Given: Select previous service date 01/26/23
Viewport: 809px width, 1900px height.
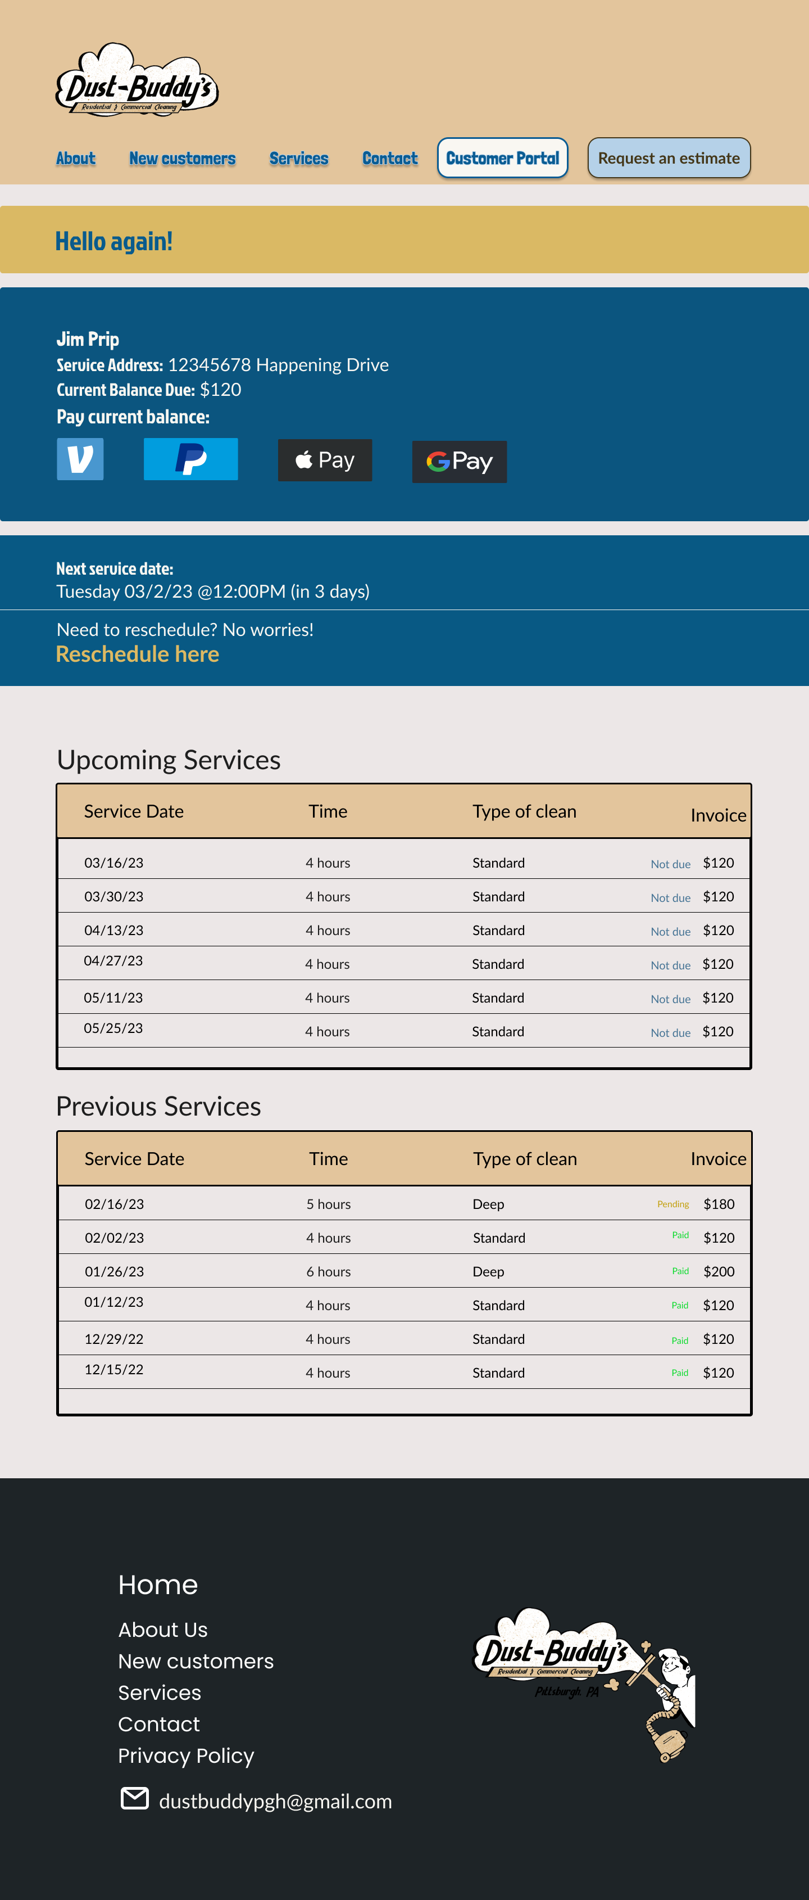Looking at the screenshot, I should coord(115,1272).
